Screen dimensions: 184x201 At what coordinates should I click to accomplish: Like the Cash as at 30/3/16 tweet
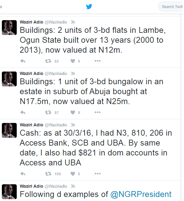[x=73, y=174]
